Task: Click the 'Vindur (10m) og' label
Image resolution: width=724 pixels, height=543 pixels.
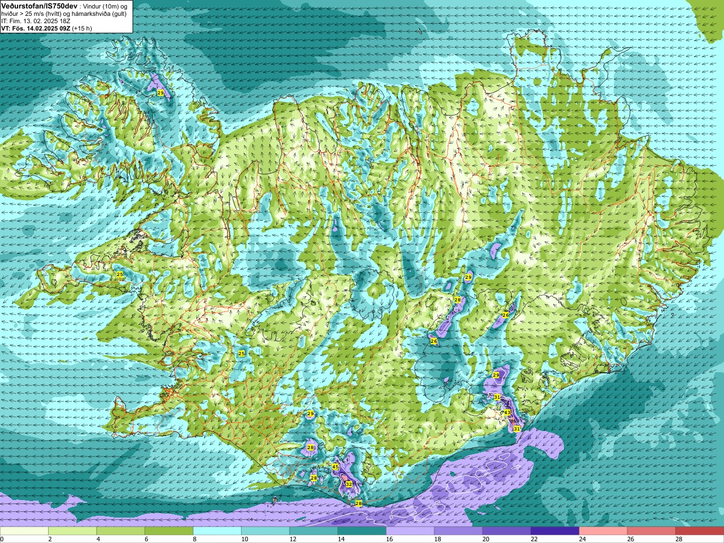Action: tap(105, 6)
